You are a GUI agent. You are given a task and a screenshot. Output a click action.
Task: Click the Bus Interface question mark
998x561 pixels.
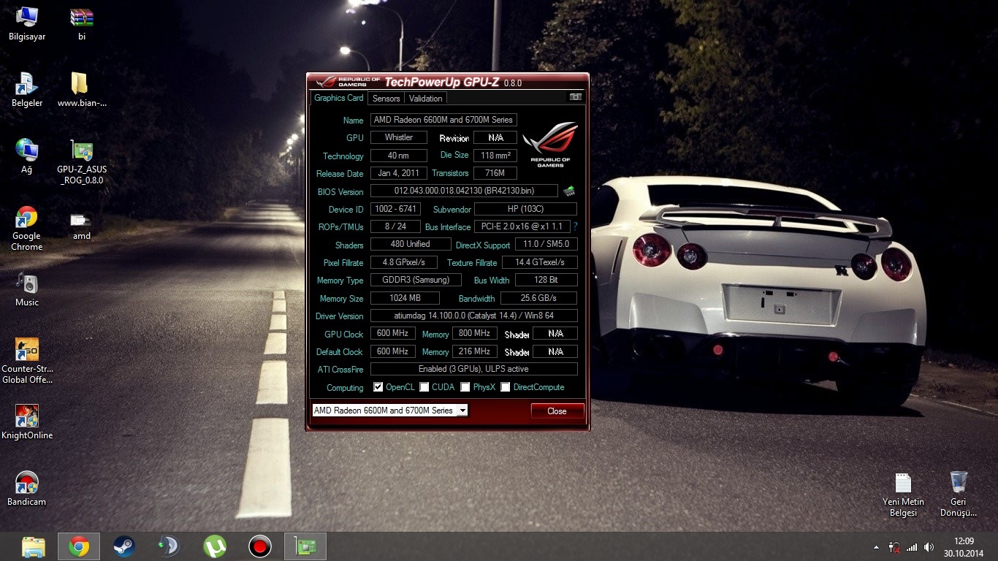(575, 226)
